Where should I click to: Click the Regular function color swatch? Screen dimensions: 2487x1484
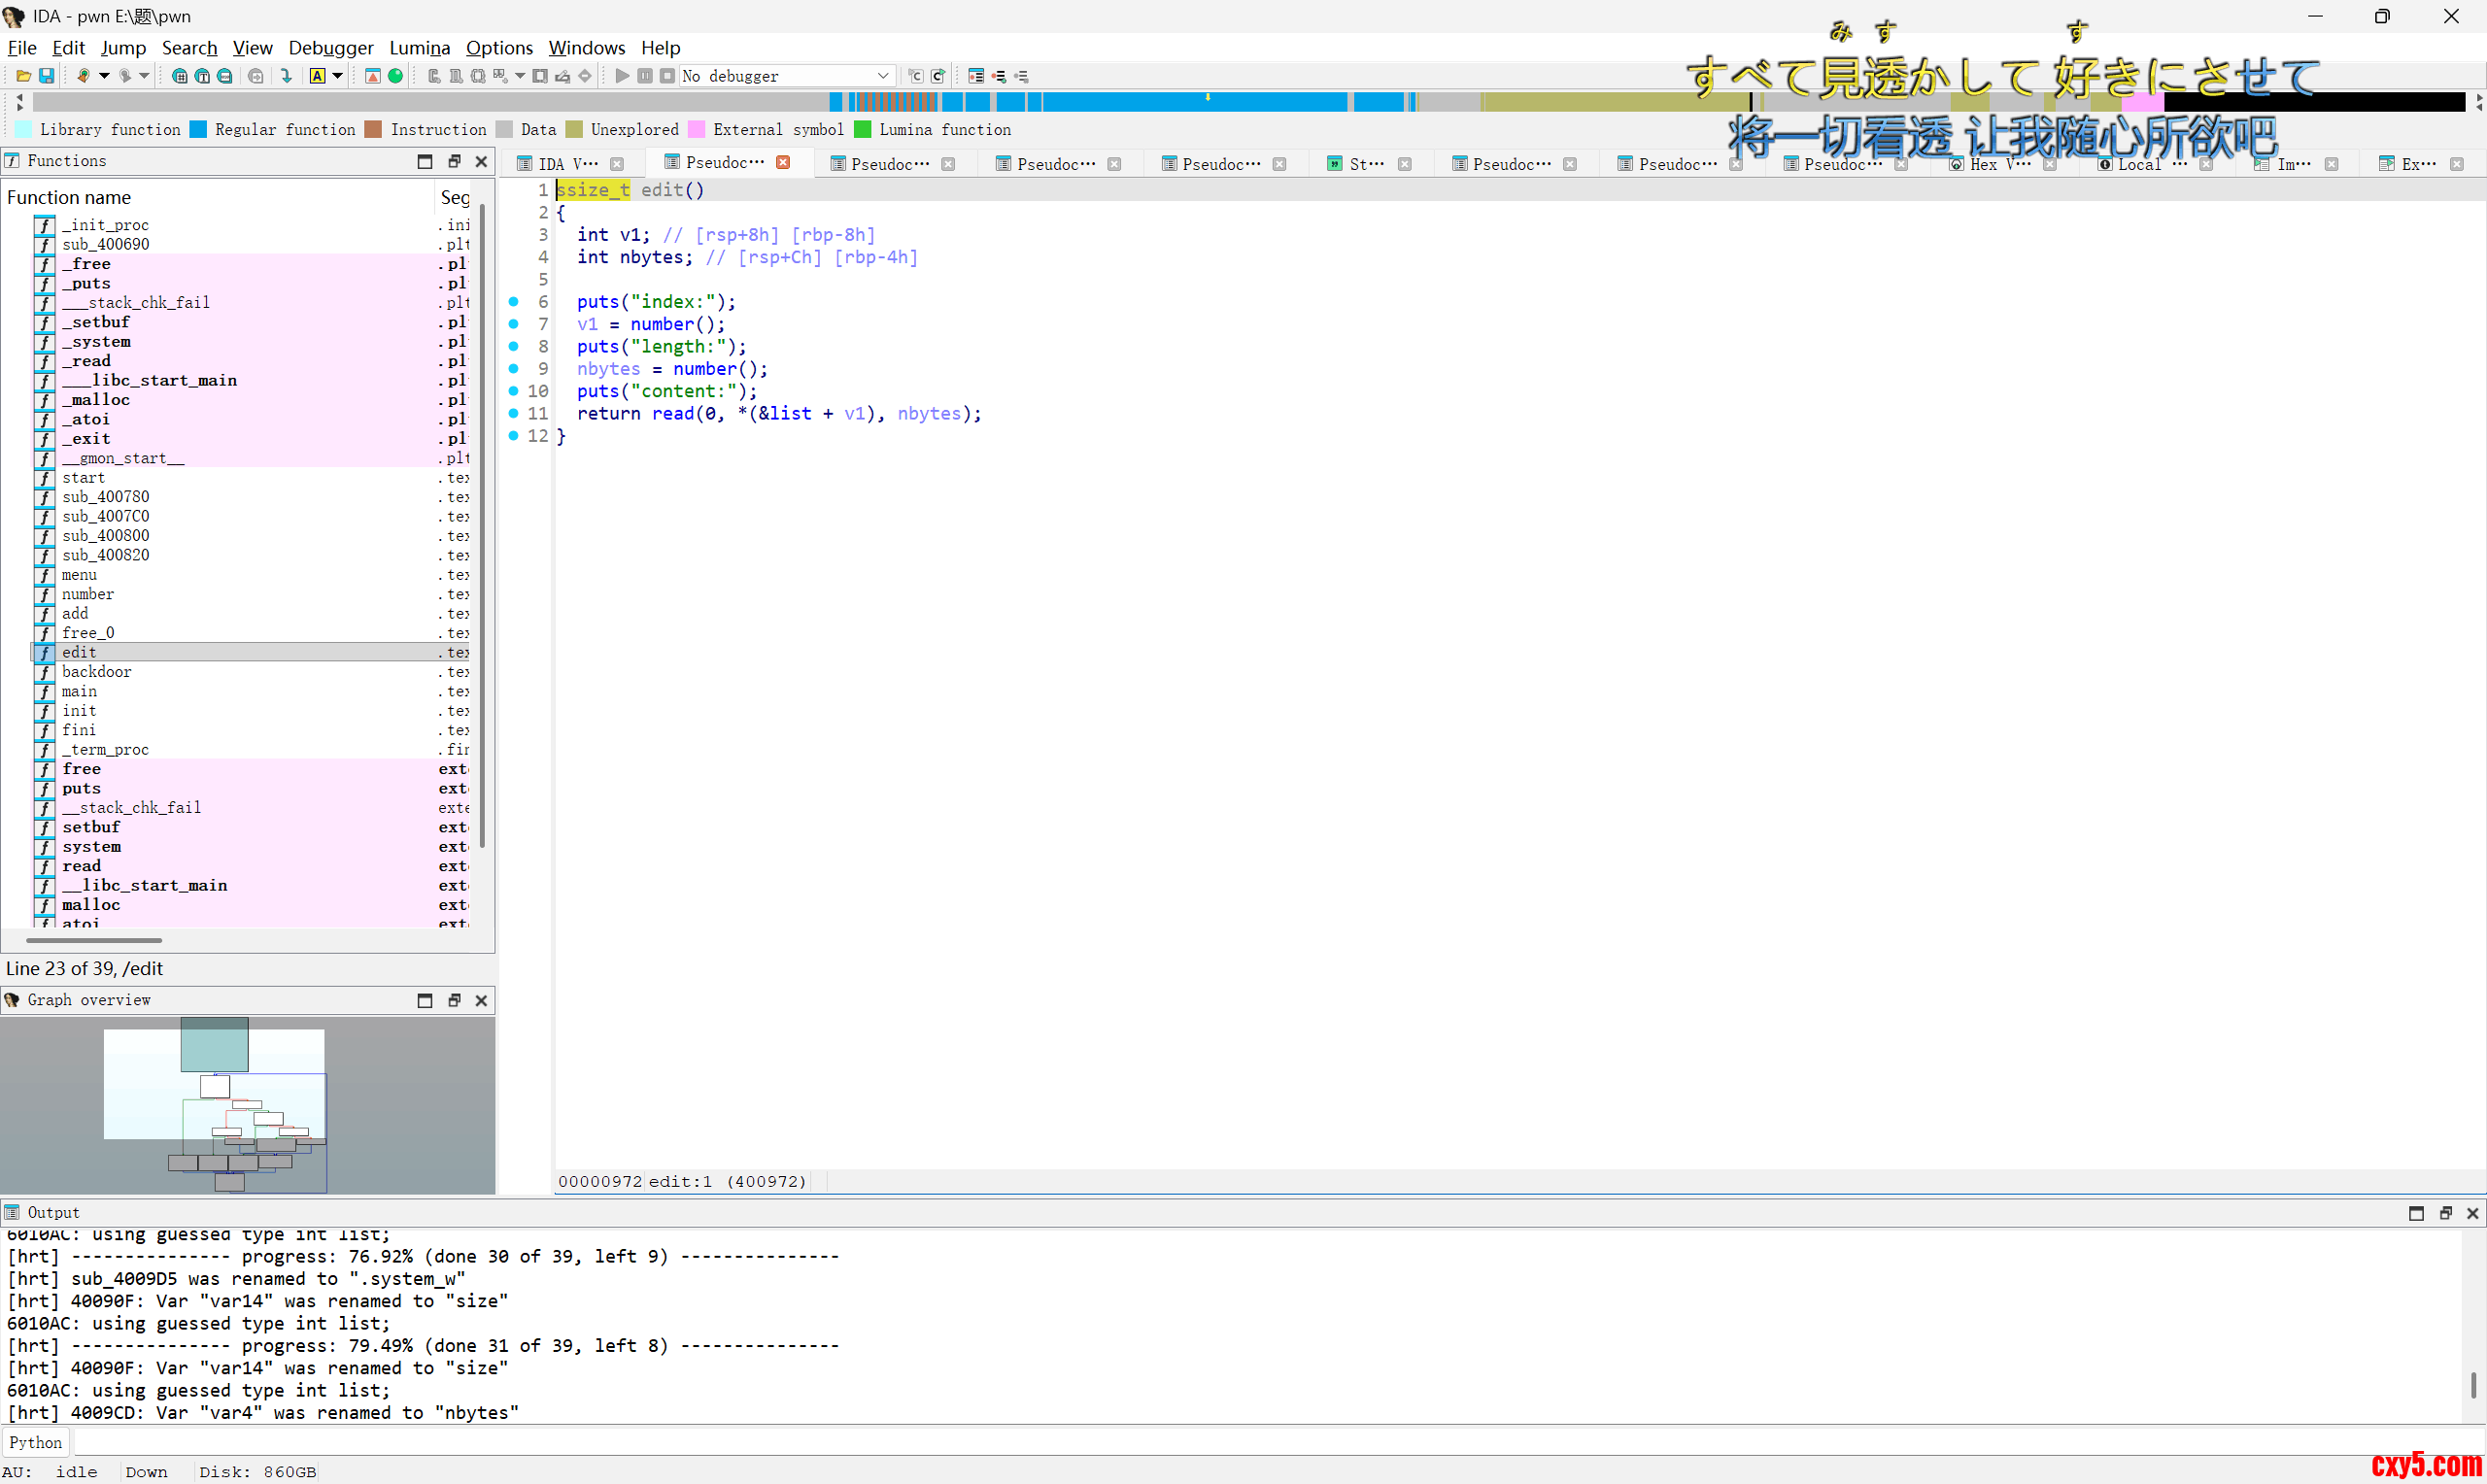click(198, 130)
